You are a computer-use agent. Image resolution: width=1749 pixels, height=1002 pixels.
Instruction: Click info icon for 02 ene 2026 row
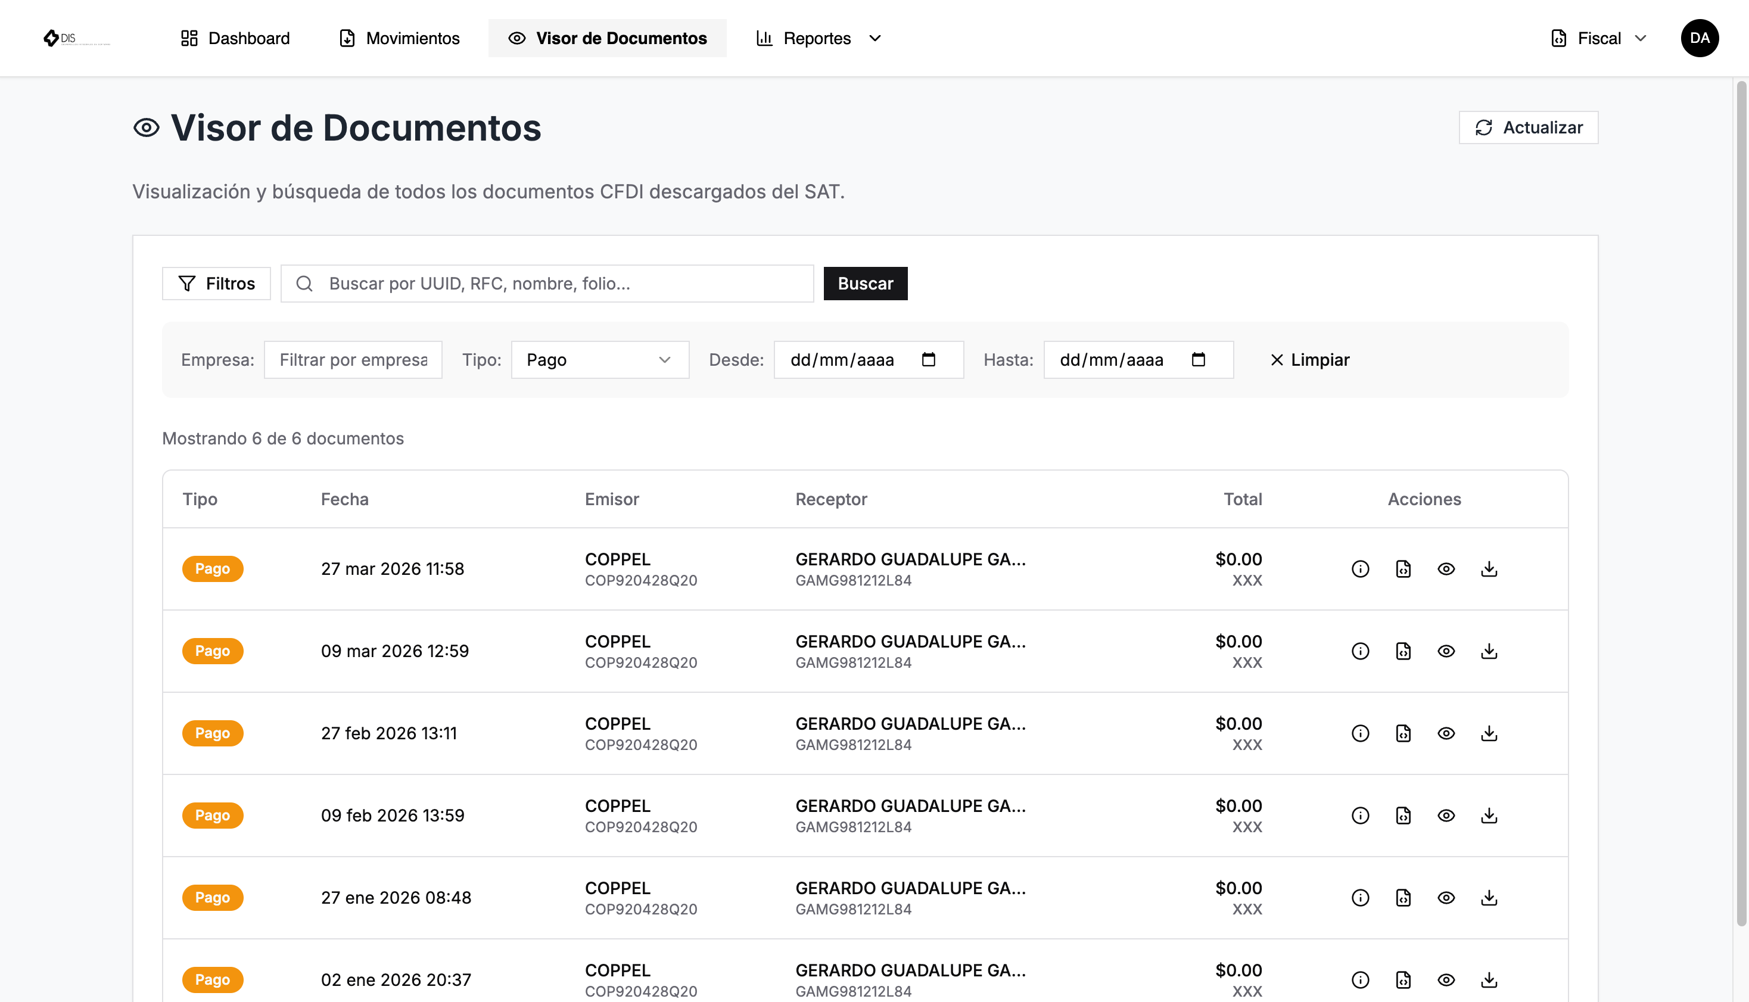click(1359, 980)
